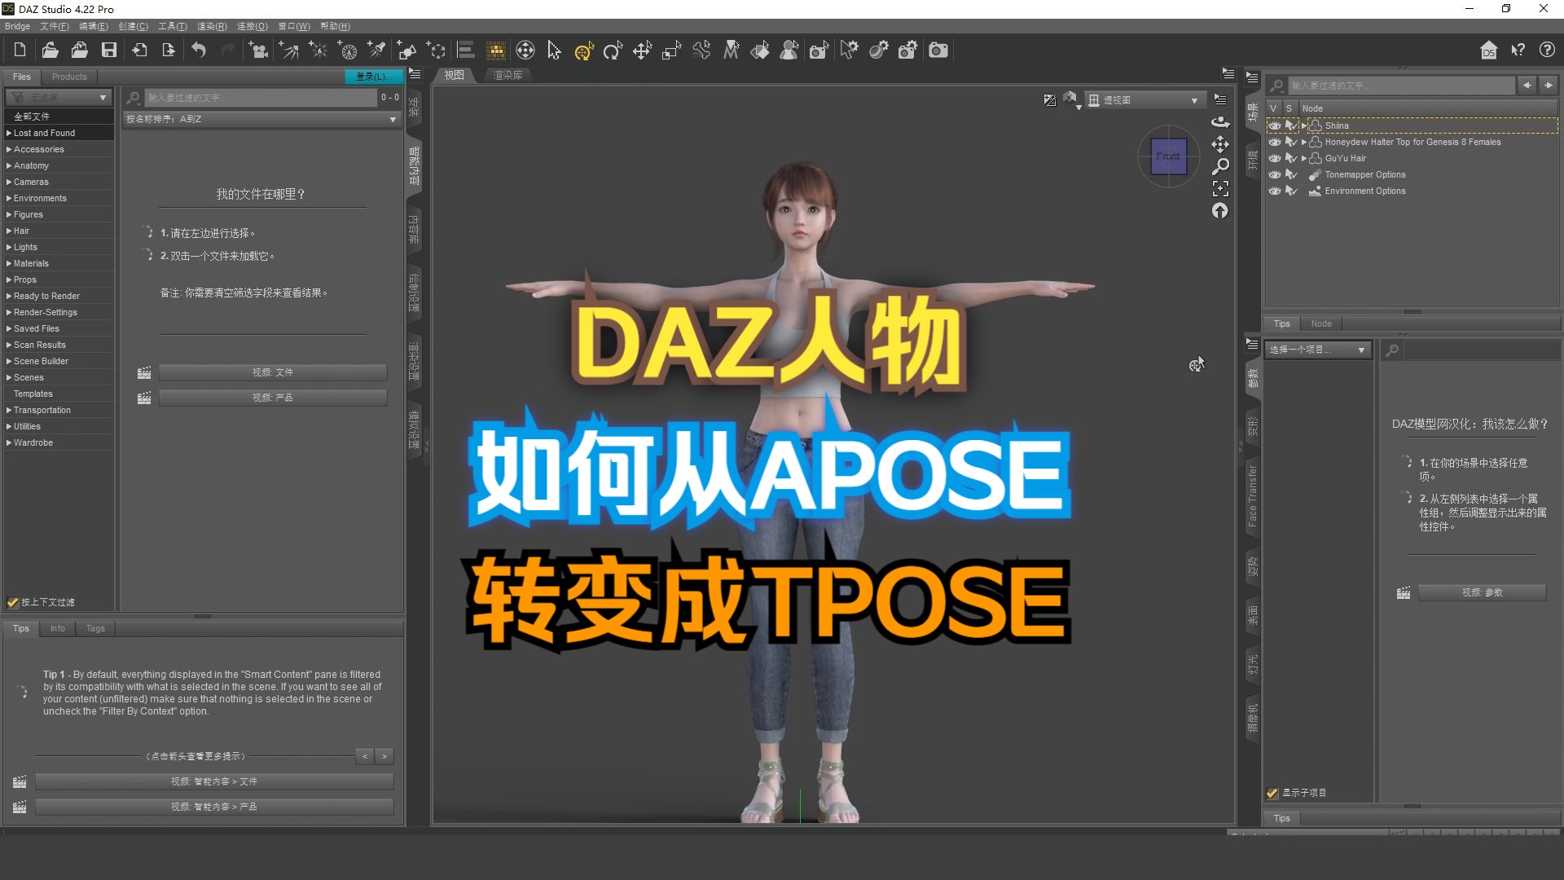Activate the Spot Render camera tool
Viewport: 1564px width, 880px height.
[x=818, y=50]
